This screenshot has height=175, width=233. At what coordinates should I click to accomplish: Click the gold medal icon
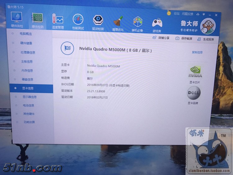coord(169,13)
